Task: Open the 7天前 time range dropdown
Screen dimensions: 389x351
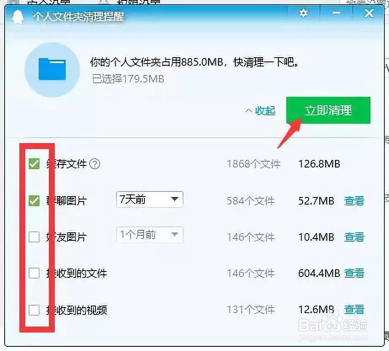Action: click(x=149, y=199)
